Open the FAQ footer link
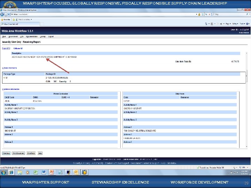Viewport: 251px width, 188px height. click(163, 163)
